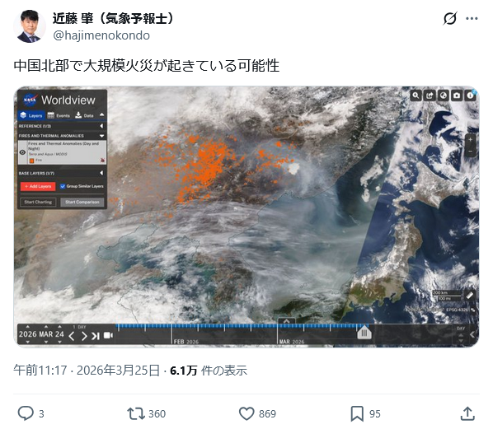Screen dimensions: 493x429
Task: Click the share link icon on map
Action: (x=430, y=96)
